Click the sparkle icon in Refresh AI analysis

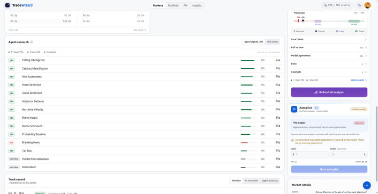click(x=316, y=92)
